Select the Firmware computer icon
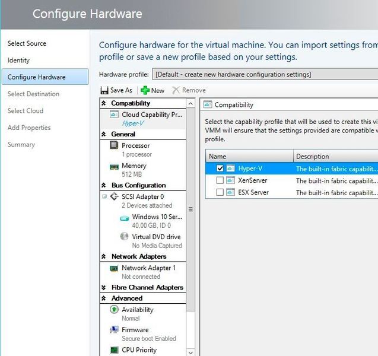Viewport: 378px width, 356px height. click(x=114, y=329)
